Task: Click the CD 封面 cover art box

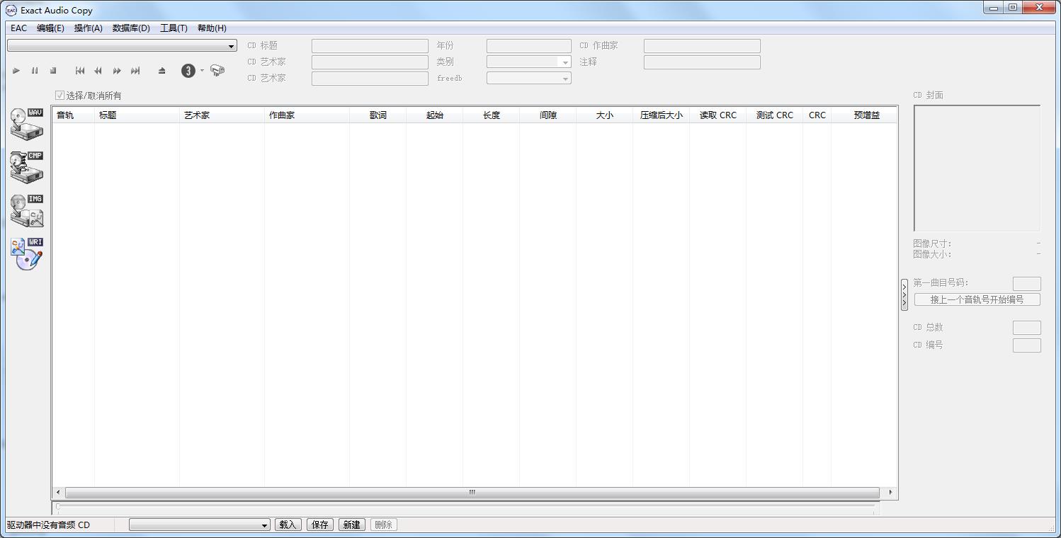Action: pyautogui.click(x=977, y=168)
